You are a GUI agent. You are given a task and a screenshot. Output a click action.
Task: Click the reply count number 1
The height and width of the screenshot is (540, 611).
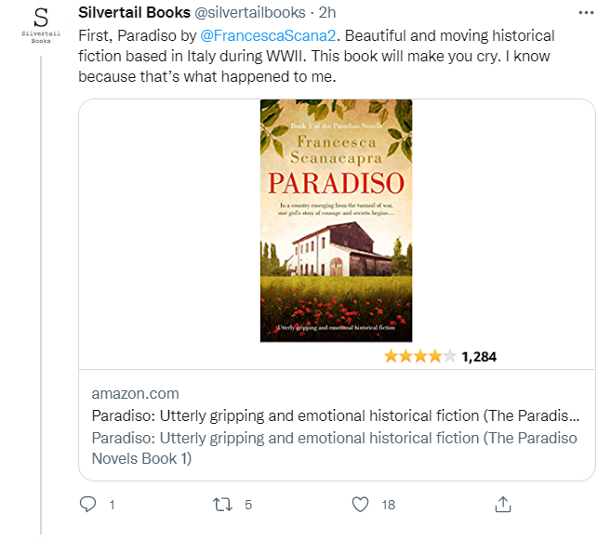tap(112, 505)
